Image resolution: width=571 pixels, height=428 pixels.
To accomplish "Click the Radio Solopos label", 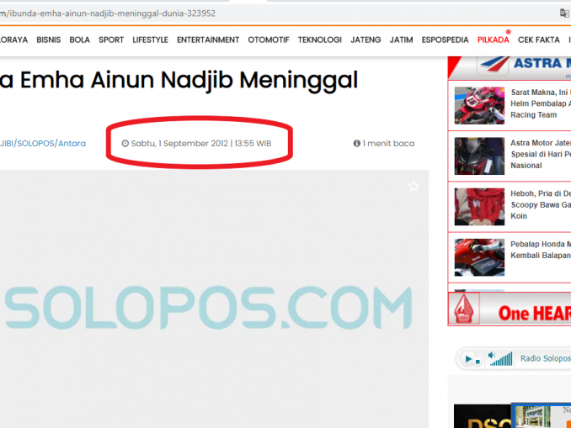I will point(545,358).
